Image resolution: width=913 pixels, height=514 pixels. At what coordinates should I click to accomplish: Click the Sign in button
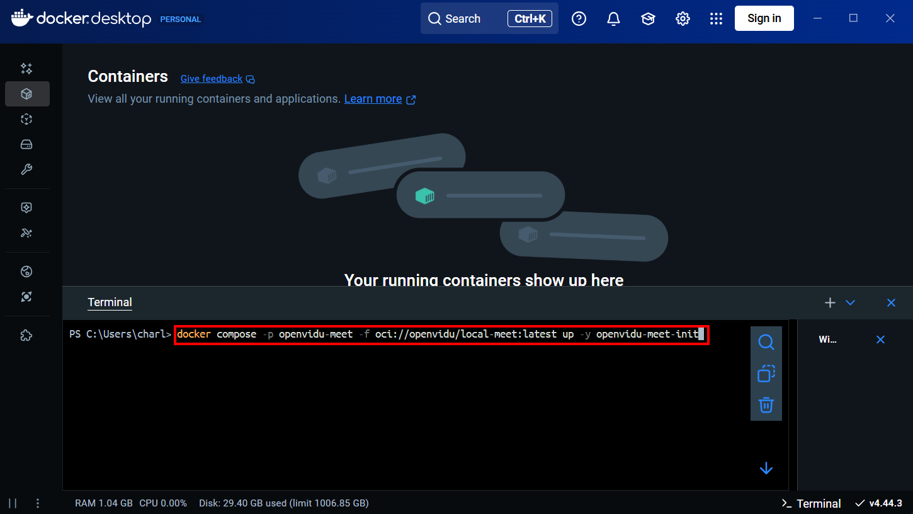764,18
